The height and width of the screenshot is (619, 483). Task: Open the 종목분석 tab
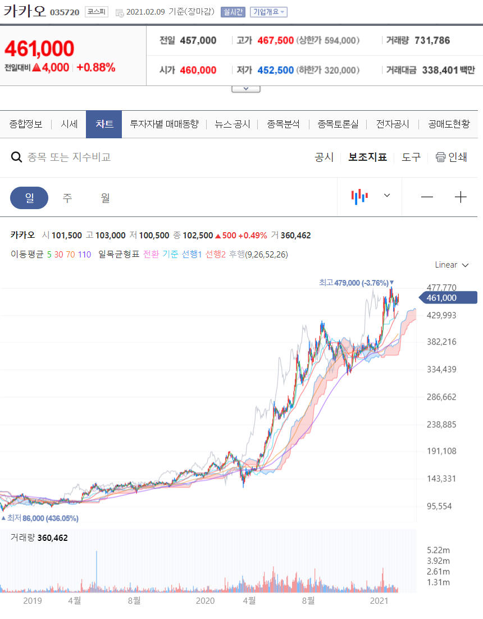(283, 124)
